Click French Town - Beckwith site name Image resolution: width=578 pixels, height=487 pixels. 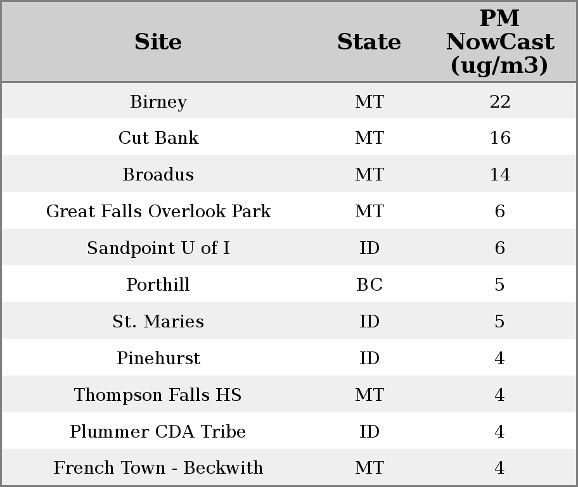158,468
